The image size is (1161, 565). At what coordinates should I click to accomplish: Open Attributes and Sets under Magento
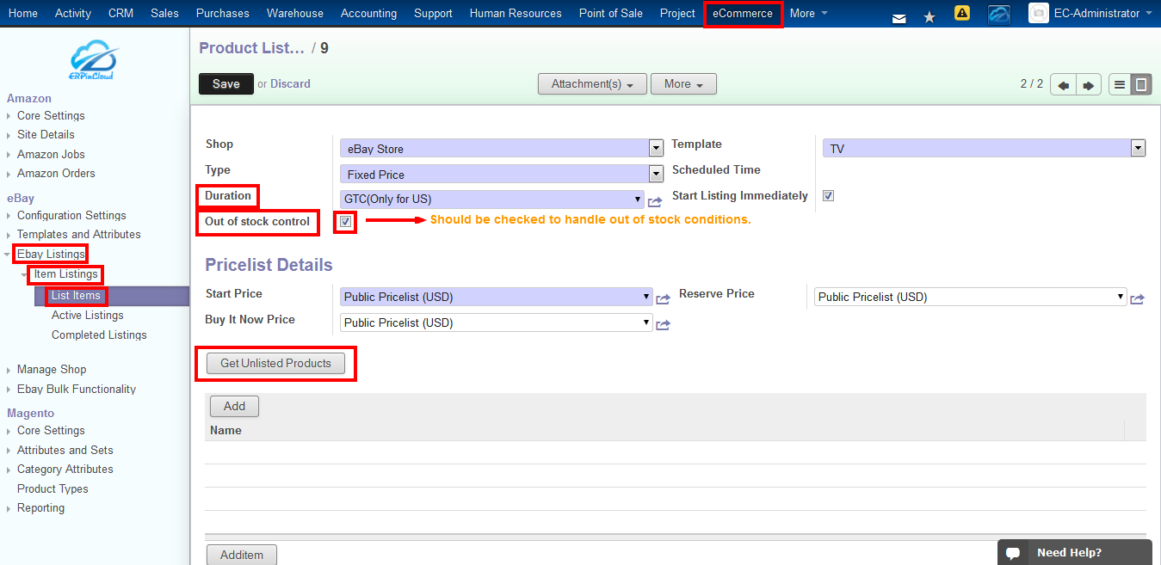tap(65, 450)
